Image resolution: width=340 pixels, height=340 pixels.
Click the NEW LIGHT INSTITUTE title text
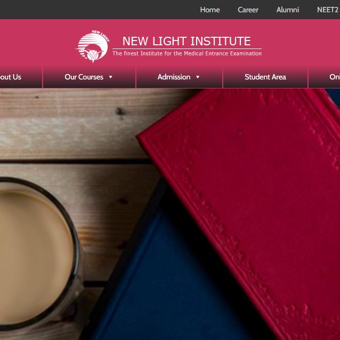(x=187, y=41)
